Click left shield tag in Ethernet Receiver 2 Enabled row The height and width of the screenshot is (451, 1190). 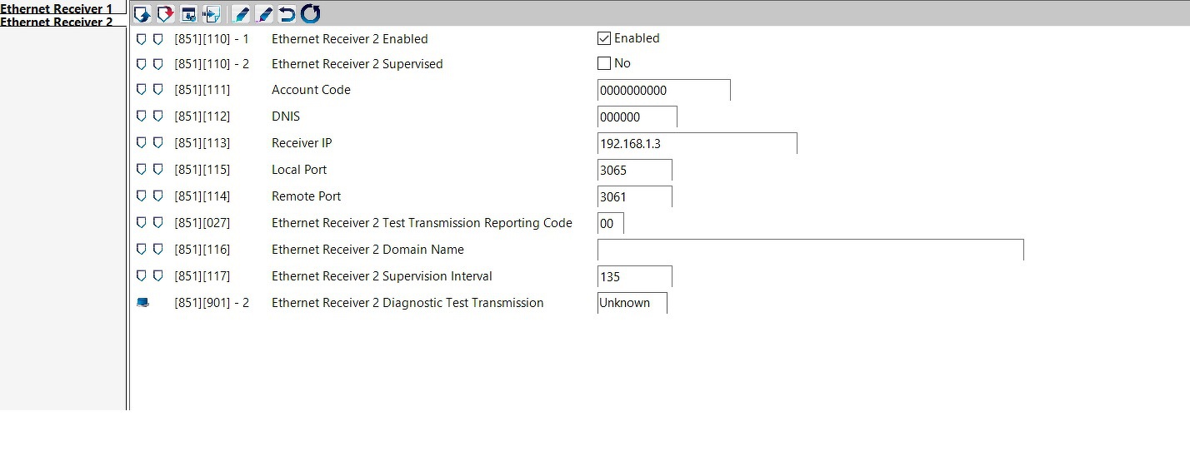pos(141,39)
